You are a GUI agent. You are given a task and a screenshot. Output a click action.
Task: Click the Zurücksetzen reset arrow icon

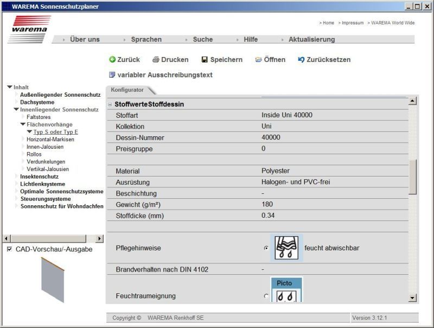click(301, 60)
